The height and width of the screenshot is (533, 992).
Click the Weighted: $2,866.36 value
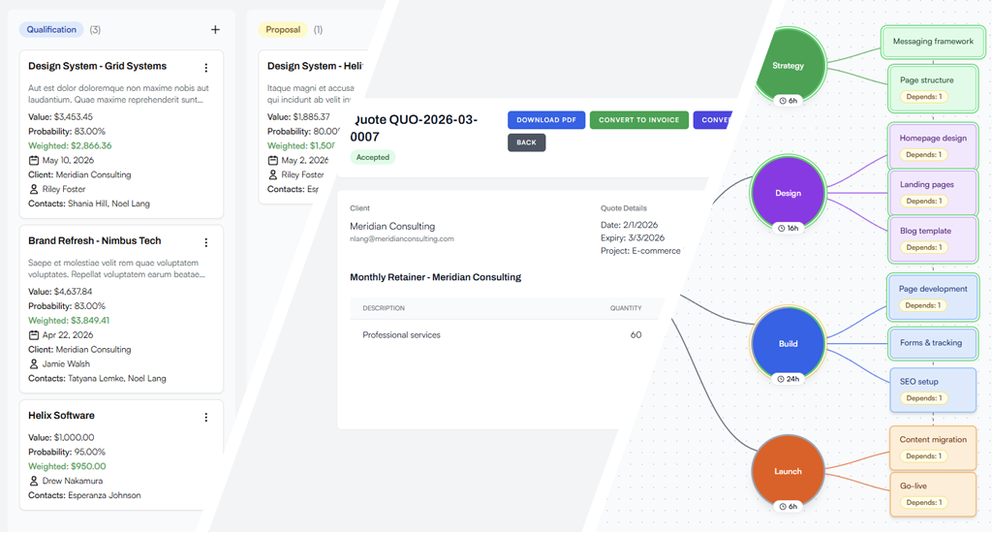[70, 145]
